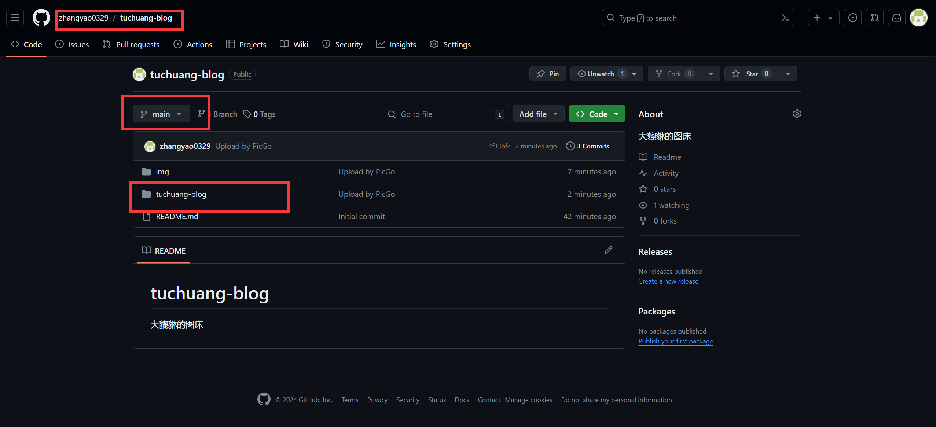936x427 pixels.
Task: Star the tuchuang-blog repository
Action: [752, 74]
